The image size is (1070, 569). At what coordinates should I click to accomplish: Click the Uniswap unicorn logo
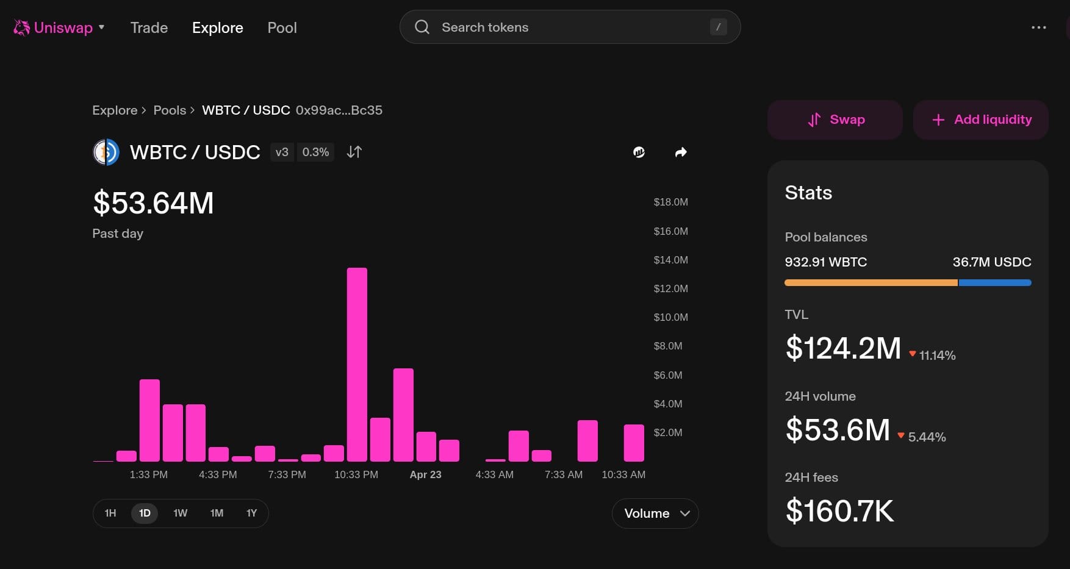(x=22, y=27)
